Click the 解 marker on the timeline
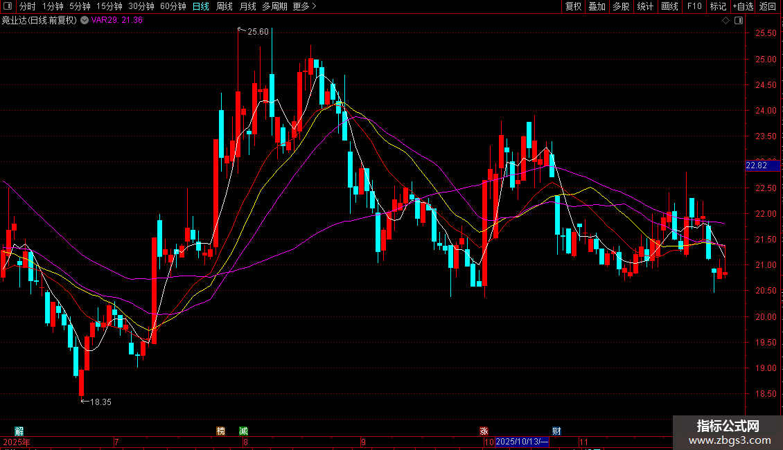 tap(19, 431)
